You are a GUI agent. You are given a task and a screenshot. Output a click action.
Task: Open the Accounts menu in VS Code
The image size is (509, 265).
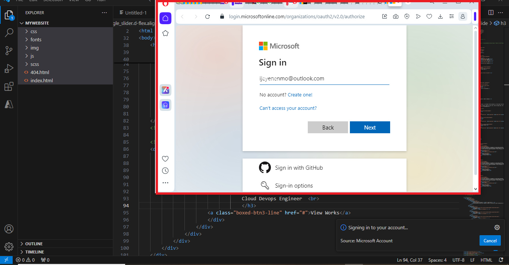point(9,229)
